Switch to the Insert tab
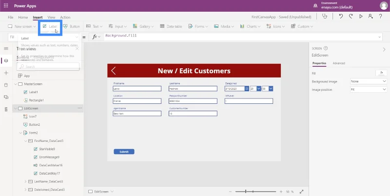This screenshot has width=390, height=196. click(38, 17)
